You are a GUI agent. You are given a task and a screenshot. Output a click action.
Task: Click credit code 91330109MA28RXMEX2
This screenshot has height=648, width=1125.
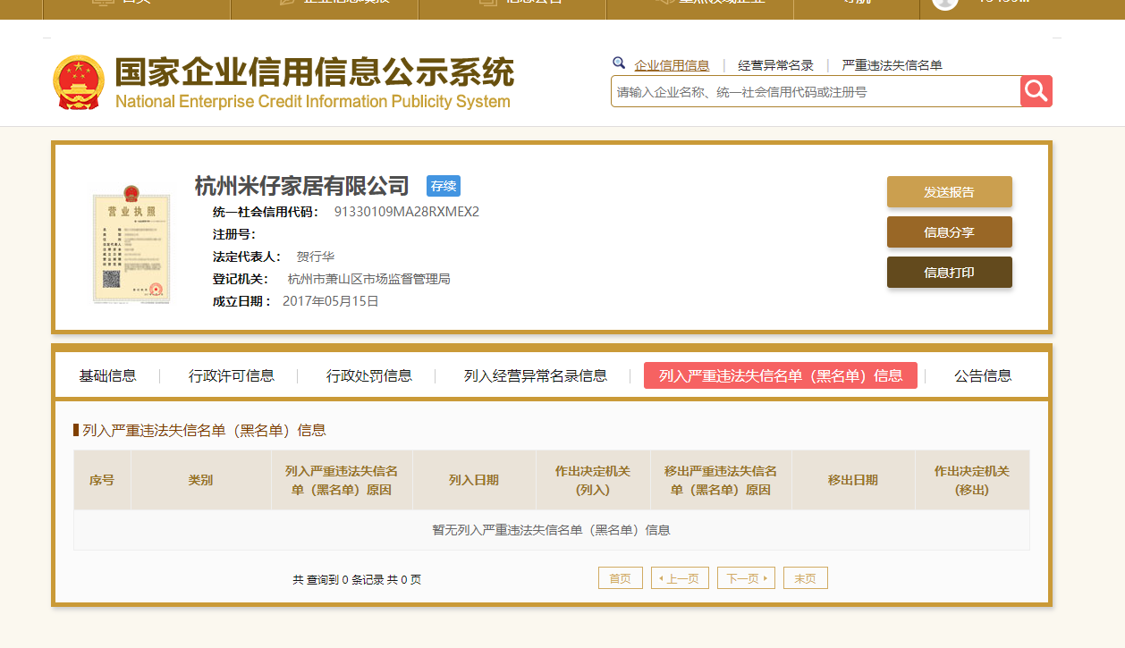pos(407,212)
